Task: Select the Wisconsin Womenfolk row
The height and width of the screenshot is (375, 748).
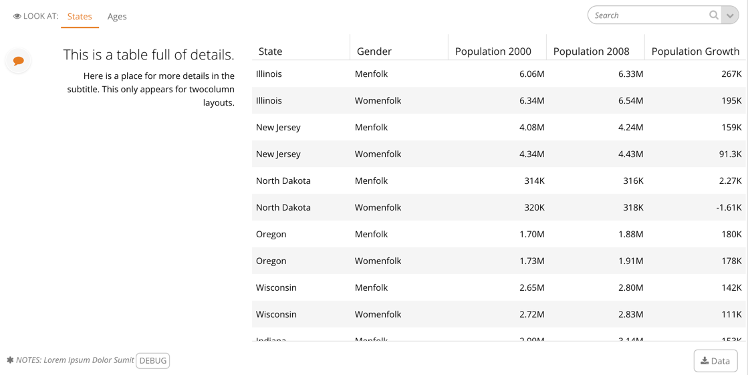Action: click(499, 314)
